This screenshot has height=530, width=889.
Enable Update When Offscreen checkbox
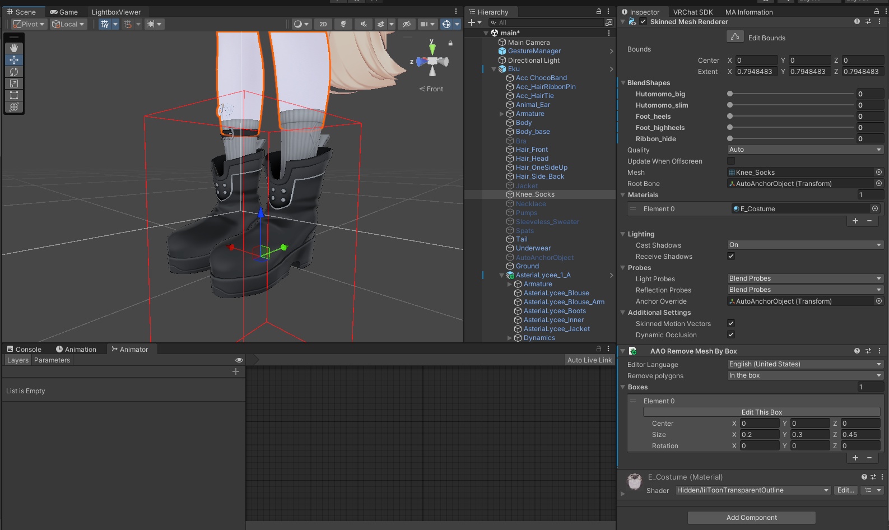click(x=731, y=161)
